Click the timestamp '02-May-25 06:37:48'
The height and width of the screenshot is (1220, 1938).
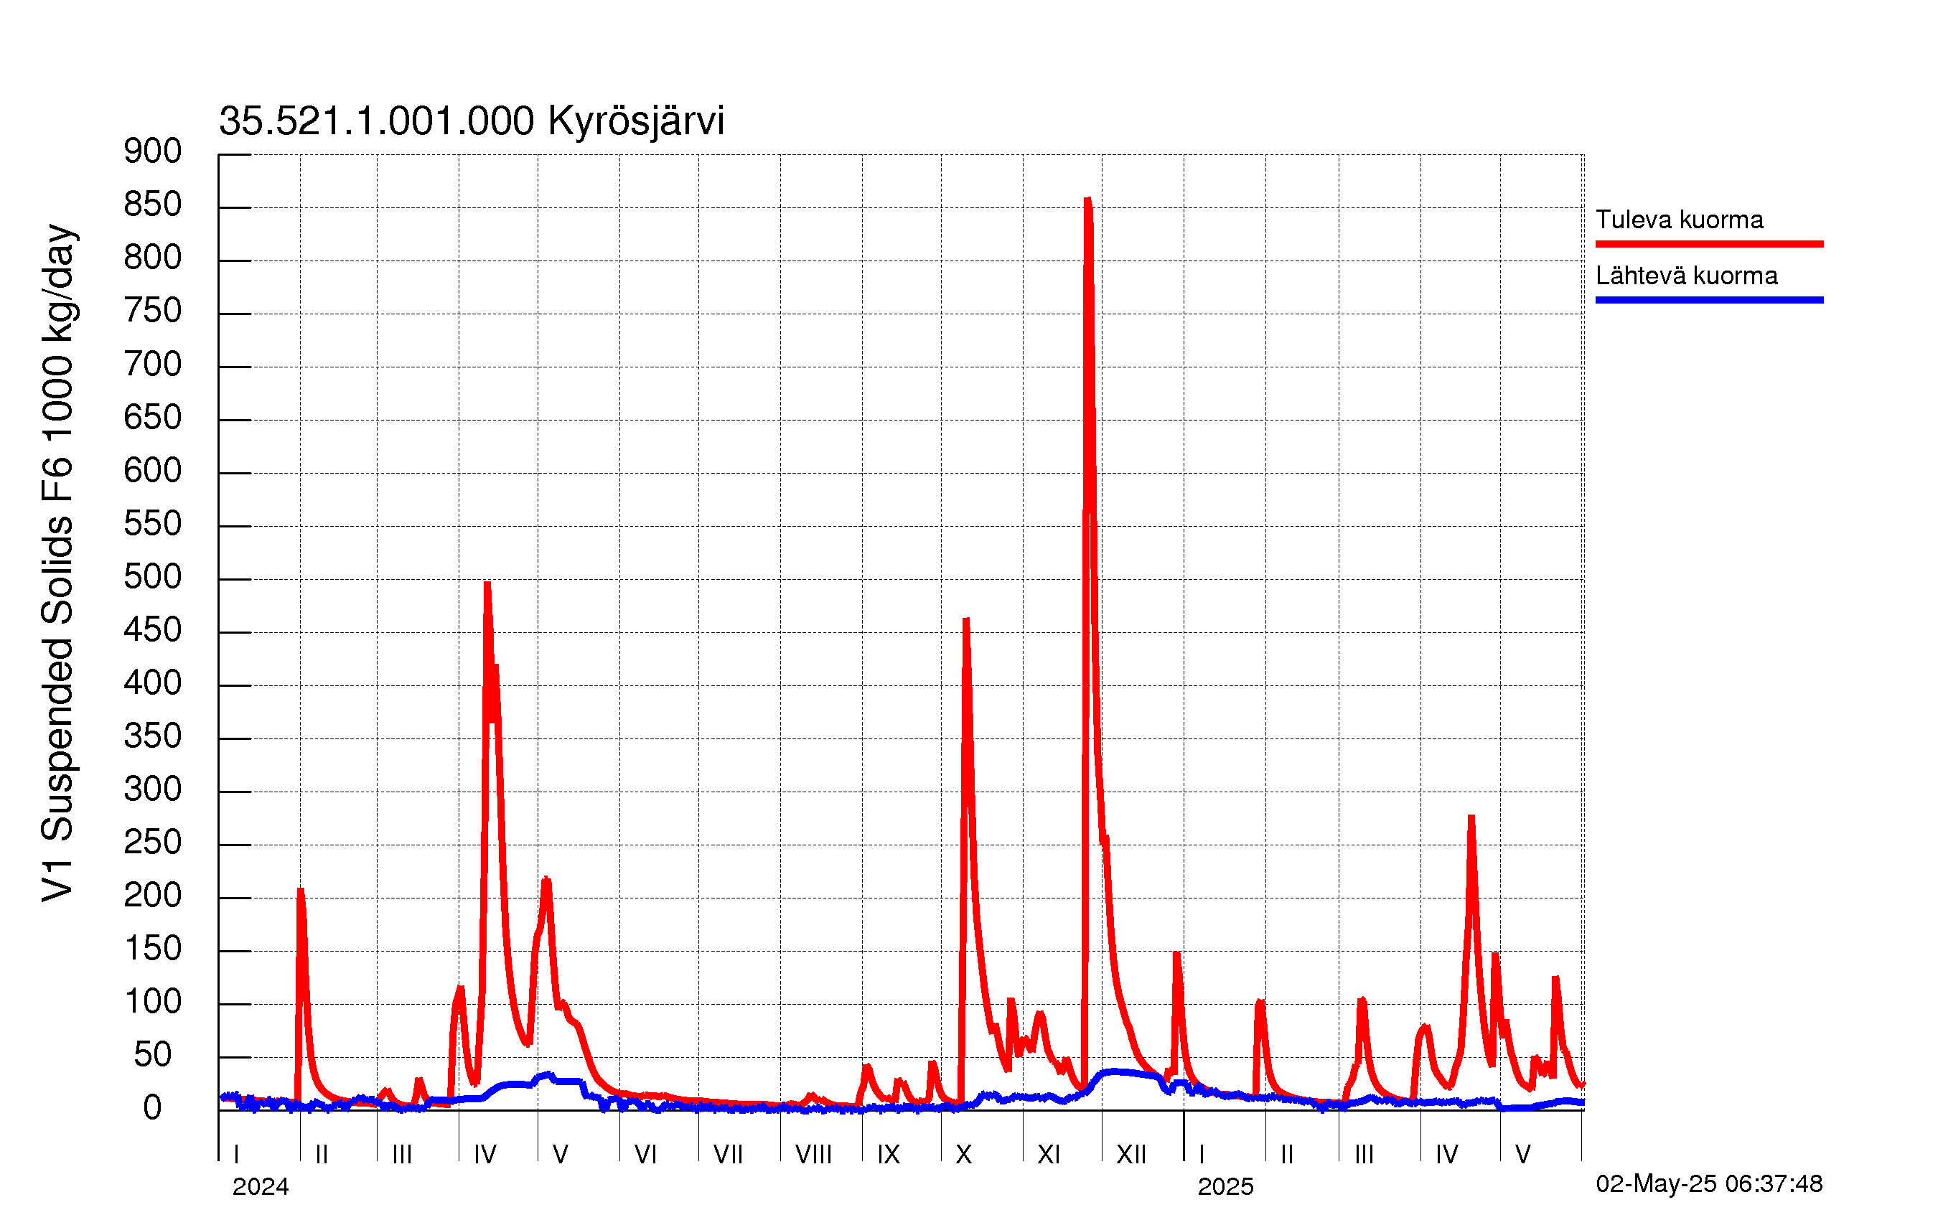pyautogui.click(x=1708, y=1184)
